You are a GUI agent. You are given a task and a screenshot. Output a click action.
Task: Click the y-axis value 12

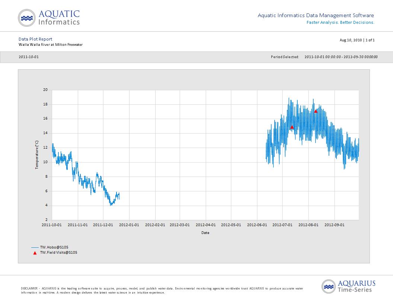45,148
